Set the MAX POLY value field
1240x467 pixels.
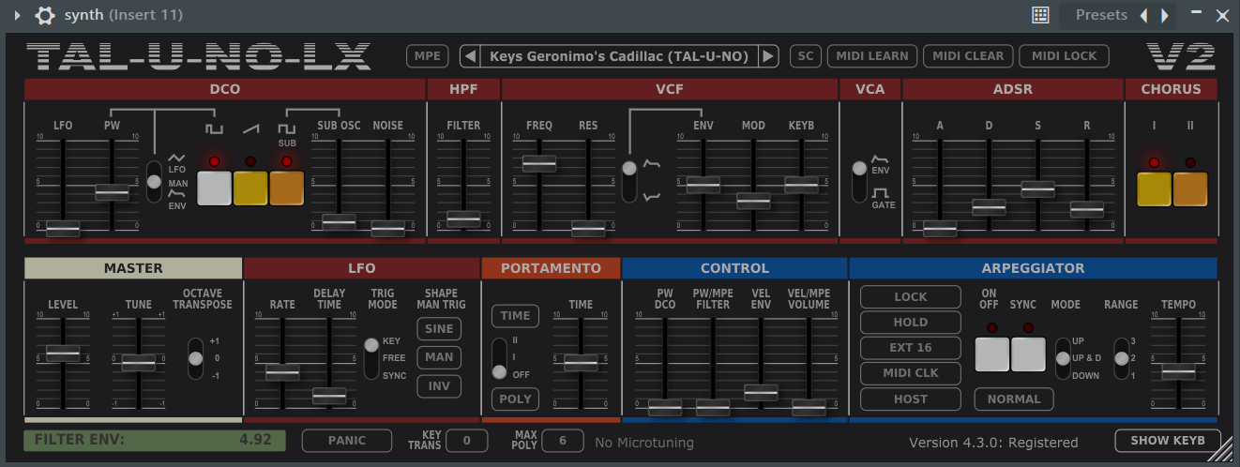[563, 441]
